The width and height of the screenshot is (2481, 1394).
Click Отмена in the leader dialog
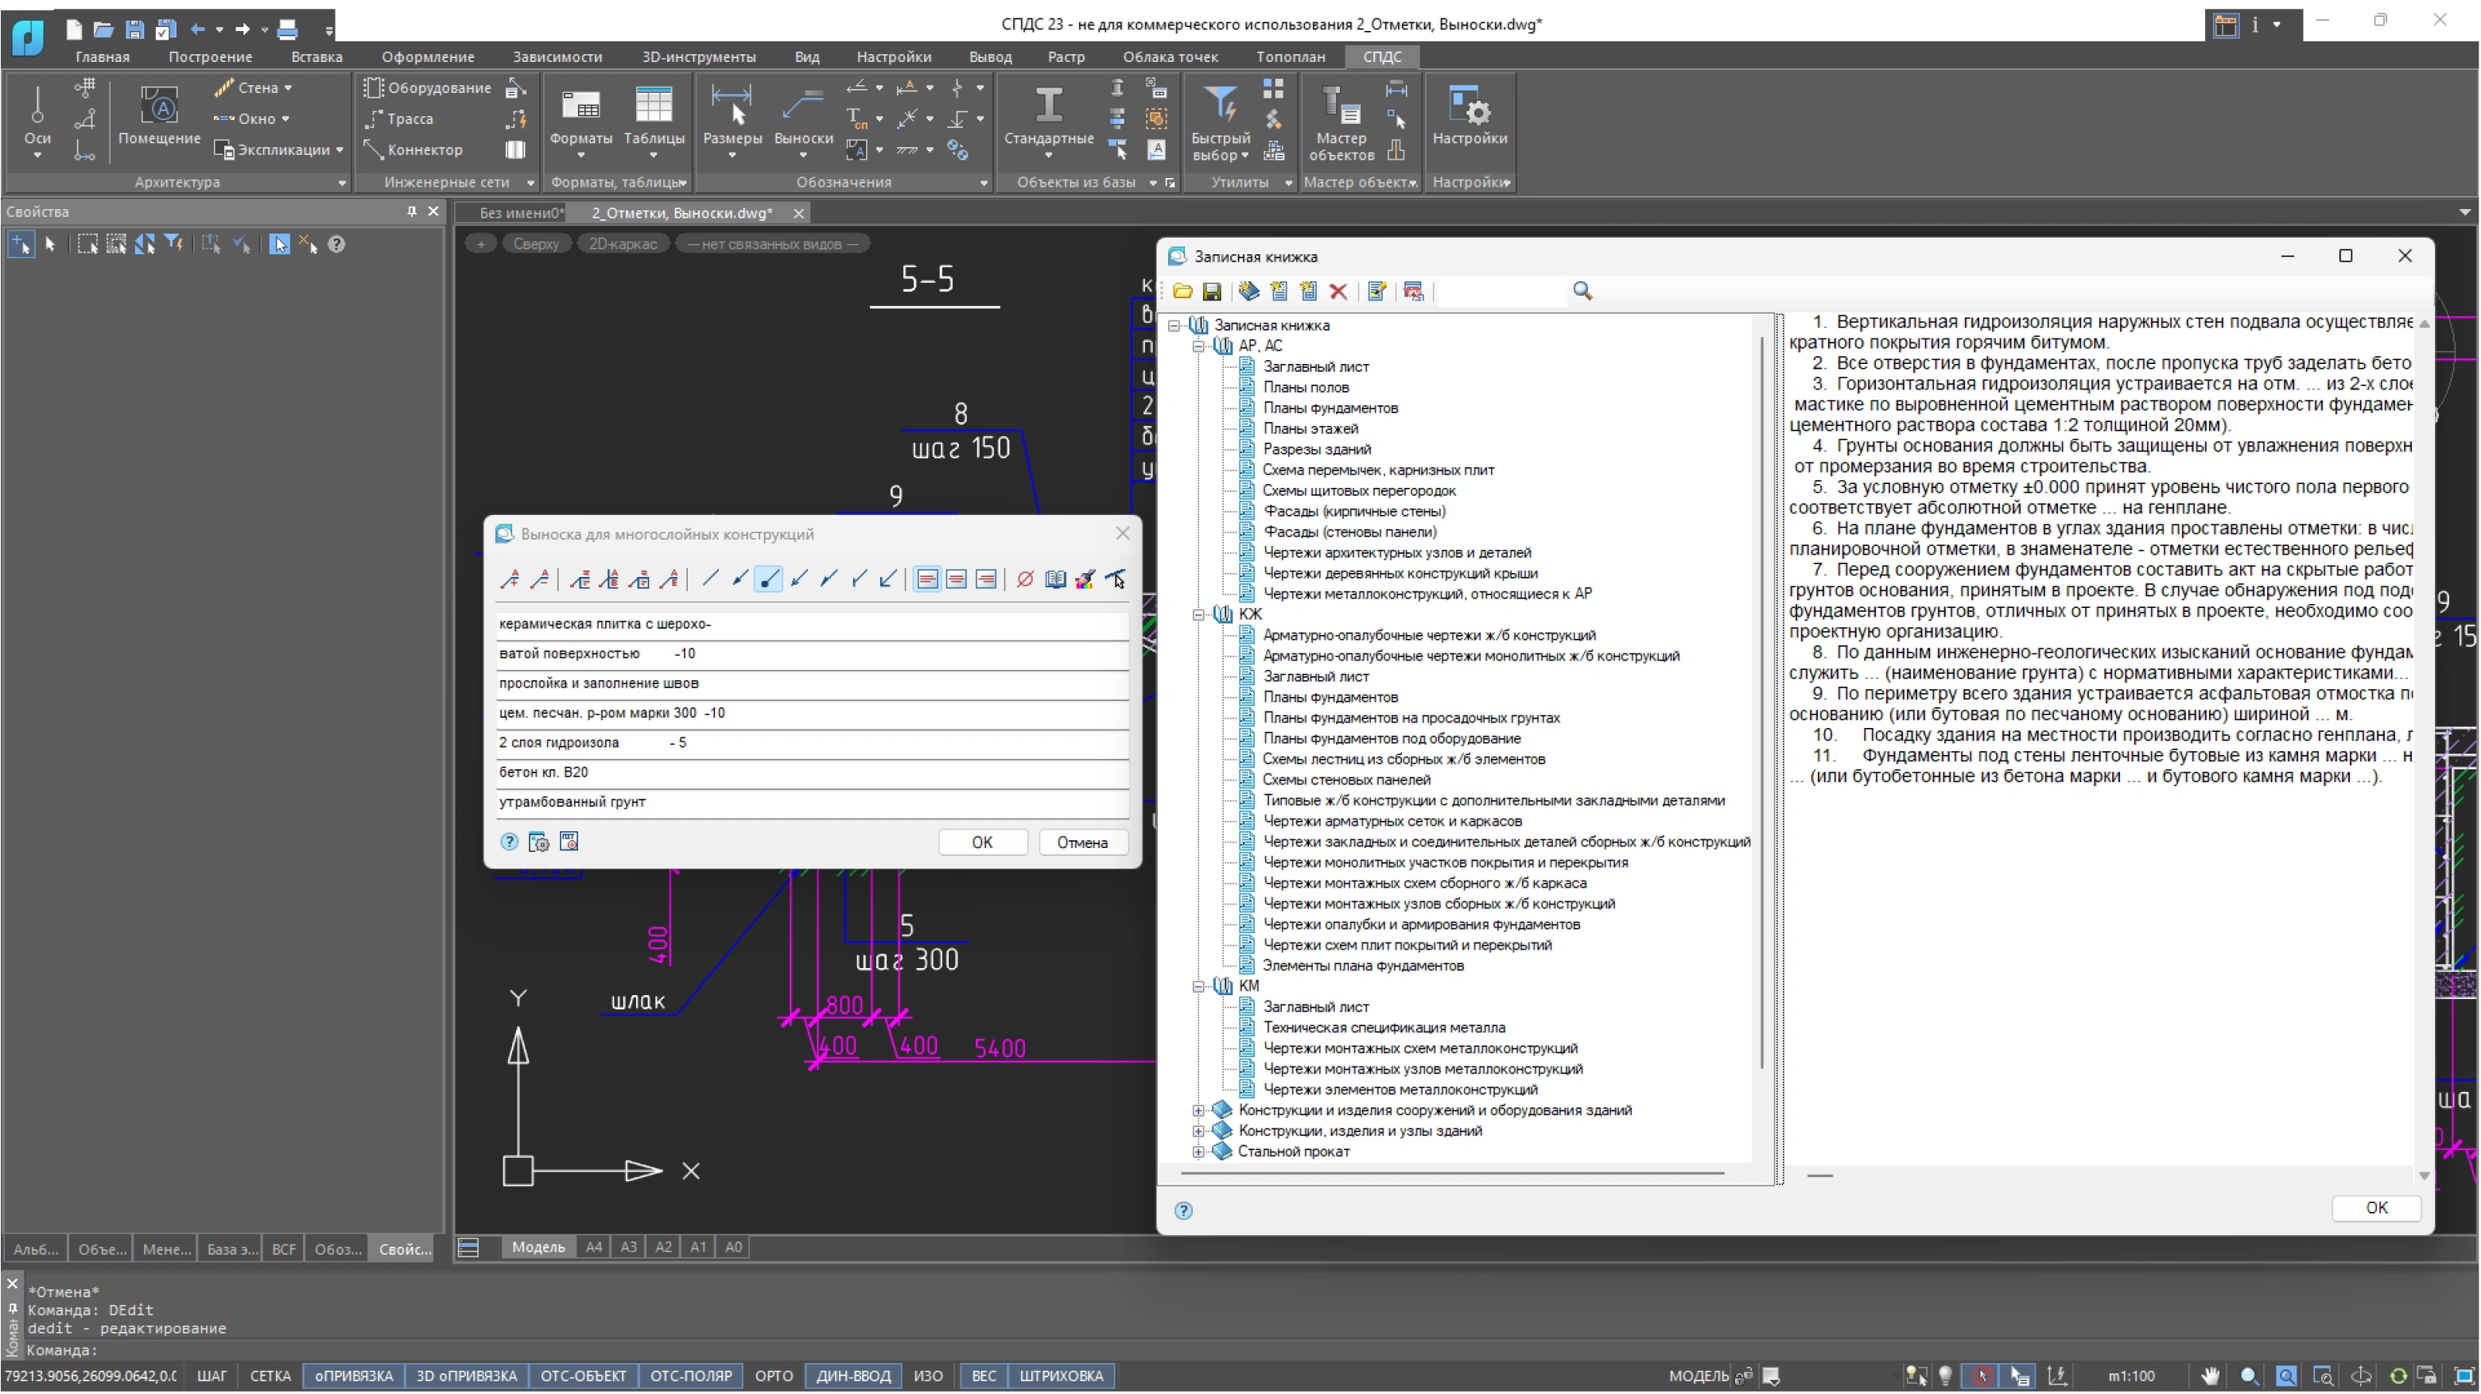(1081, 842)
